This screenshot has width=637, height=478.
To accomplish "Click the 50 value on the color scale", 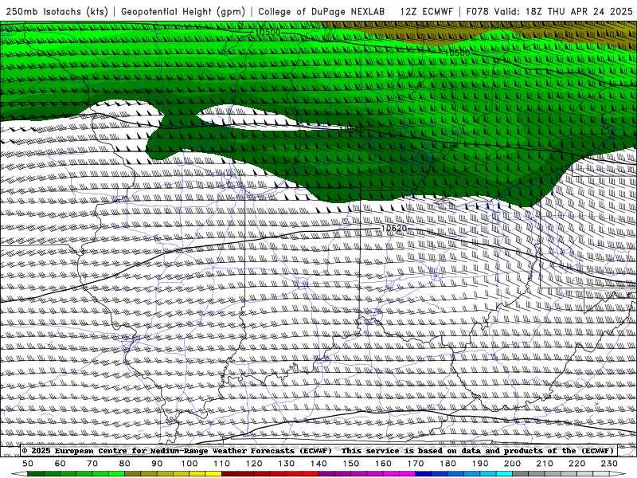I will [x=28, y=464].
